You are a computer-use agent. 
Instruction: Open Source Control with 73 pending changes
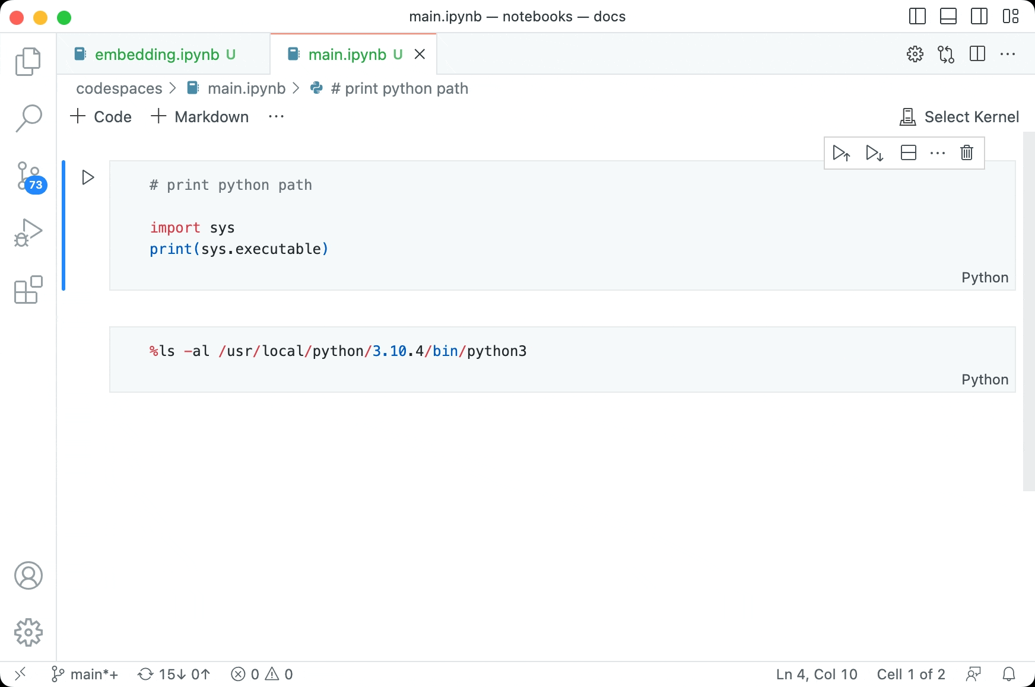pyautogui.click(x=28, y=176)
